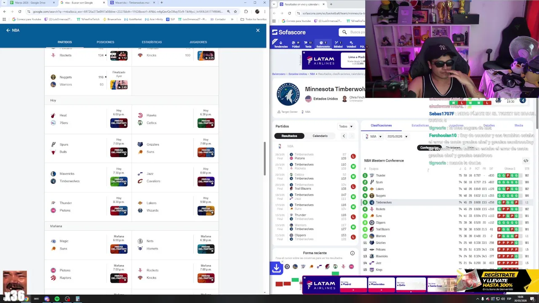
Task: Click the blue download button in Sofascore
Action: tap(277, 268)
